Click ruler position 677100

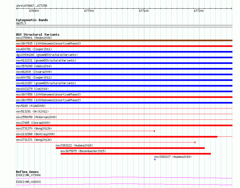(144, 11)
